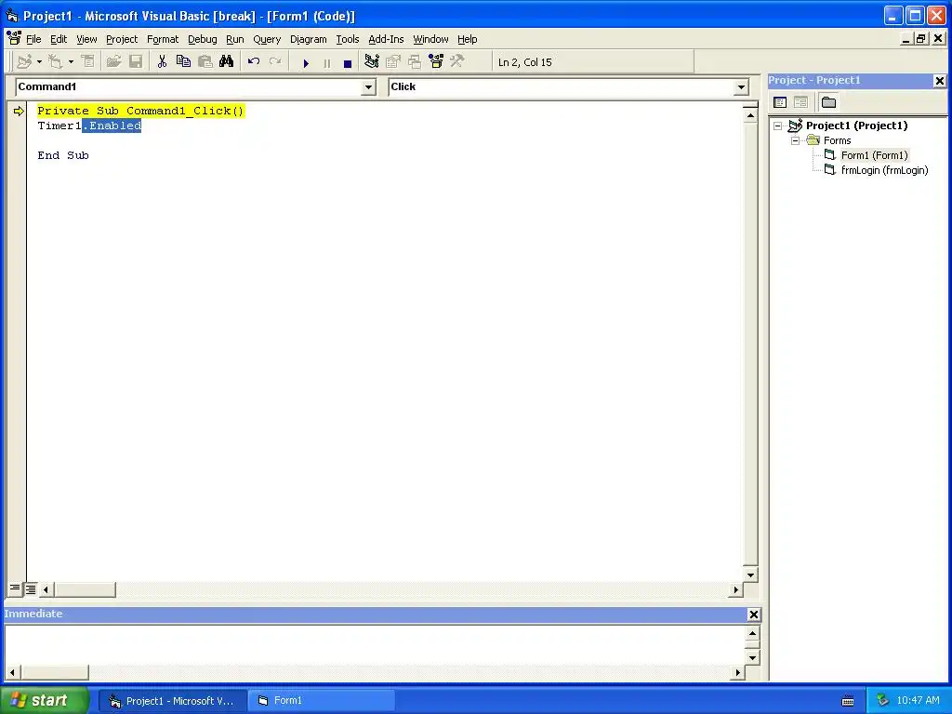
Task: Click the Cut scissors icon
Action: tap(162, 62)
